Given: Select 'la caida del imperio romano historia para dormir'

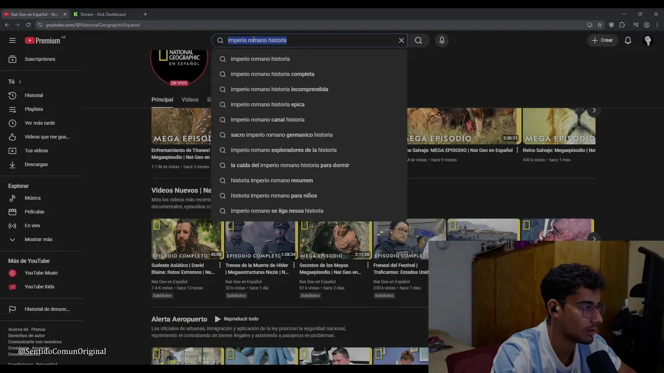Looking at the screenshot, I should pyautogui.click(x=309, y=165).
